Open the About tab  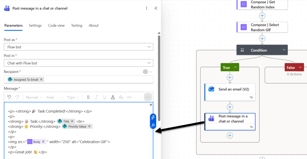pos(94,25)
